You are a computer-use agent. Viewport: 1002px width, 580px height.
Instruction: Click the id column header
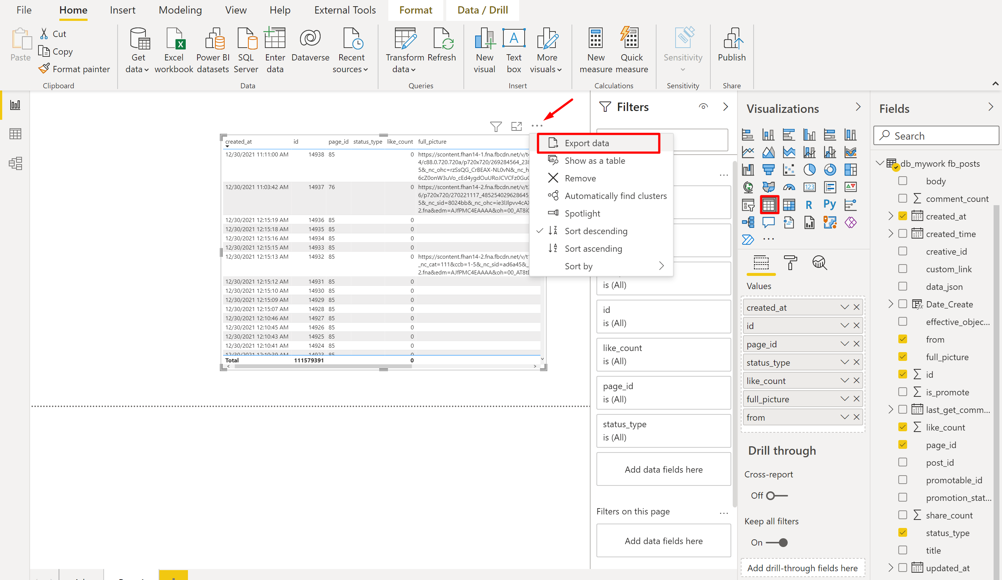[x=296, y=141]
